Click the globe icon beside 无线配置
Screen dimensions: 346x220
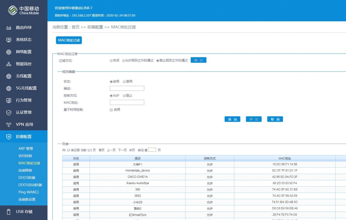[8, 76]
